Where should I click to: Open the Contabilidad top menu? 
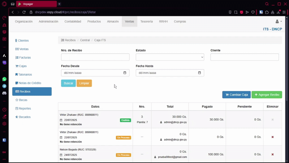73,22
